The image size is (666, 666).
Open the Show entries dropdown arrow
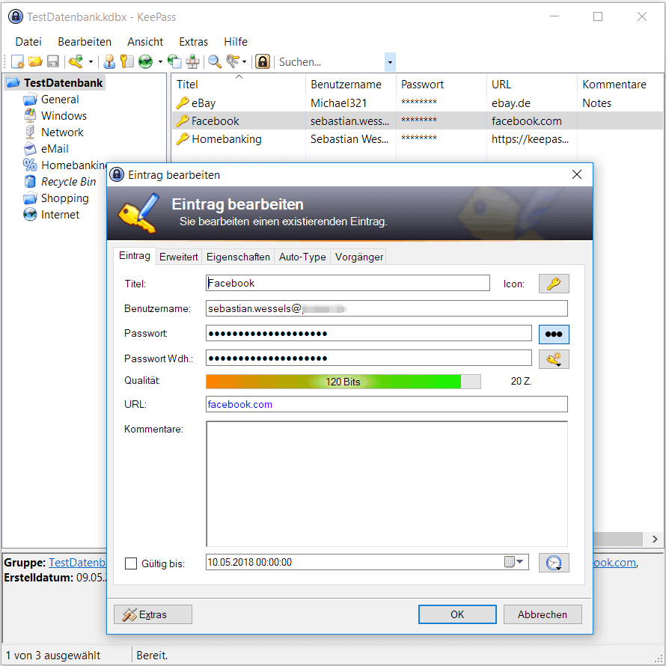coord(244,62)
